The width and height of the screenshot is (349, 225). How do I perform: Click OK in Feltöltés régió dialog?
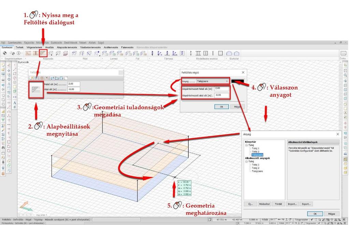coord(221,107)
